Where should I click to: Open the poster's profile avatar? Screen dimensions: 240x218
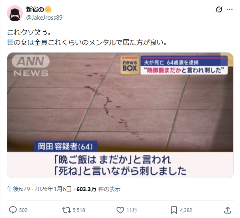pyautogui.click(x=15, y=13)
